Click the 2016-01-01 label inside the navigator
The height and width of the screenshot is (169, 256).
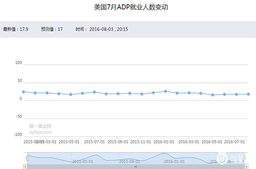(174, 161)
